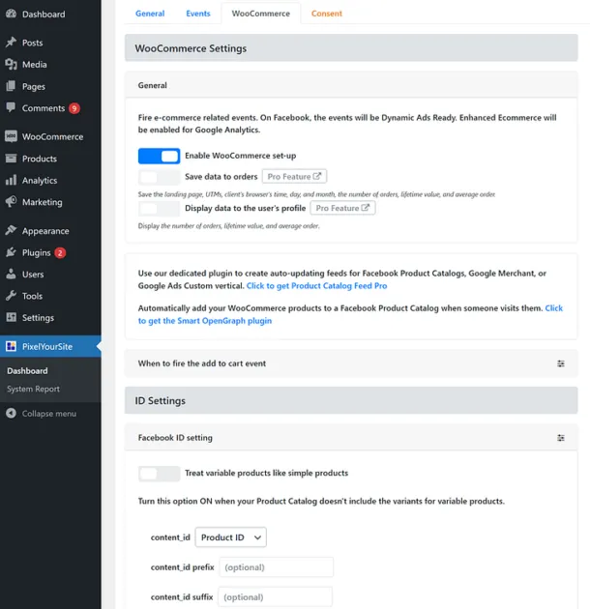Open System Report in PixelYourSite submenu
The height and width of the screenshot is (609, 590).
click(x=33, y=389)
